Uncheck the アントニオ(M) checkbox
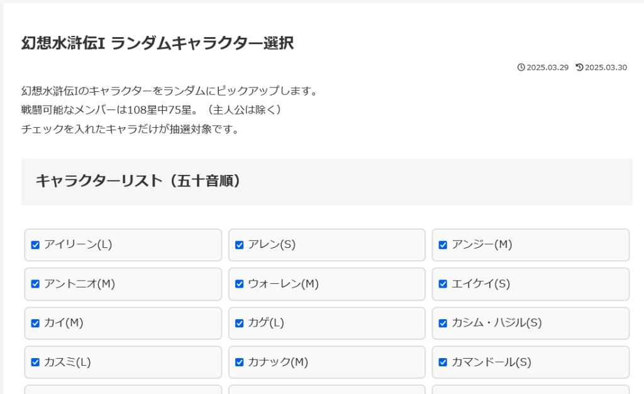The width and height of the screenshot is (644, 394). click(x=35, y=284)
